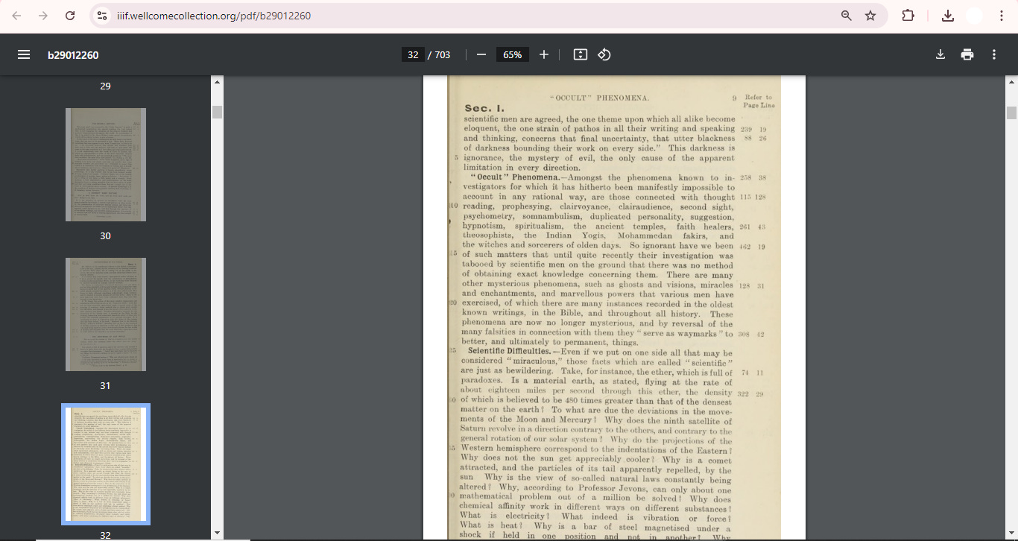Image resolution: width=1018 pixels, height=541 pixels.
Task: Click the thumbnail panel scrollbar thumb
Action: coord(217,112)
